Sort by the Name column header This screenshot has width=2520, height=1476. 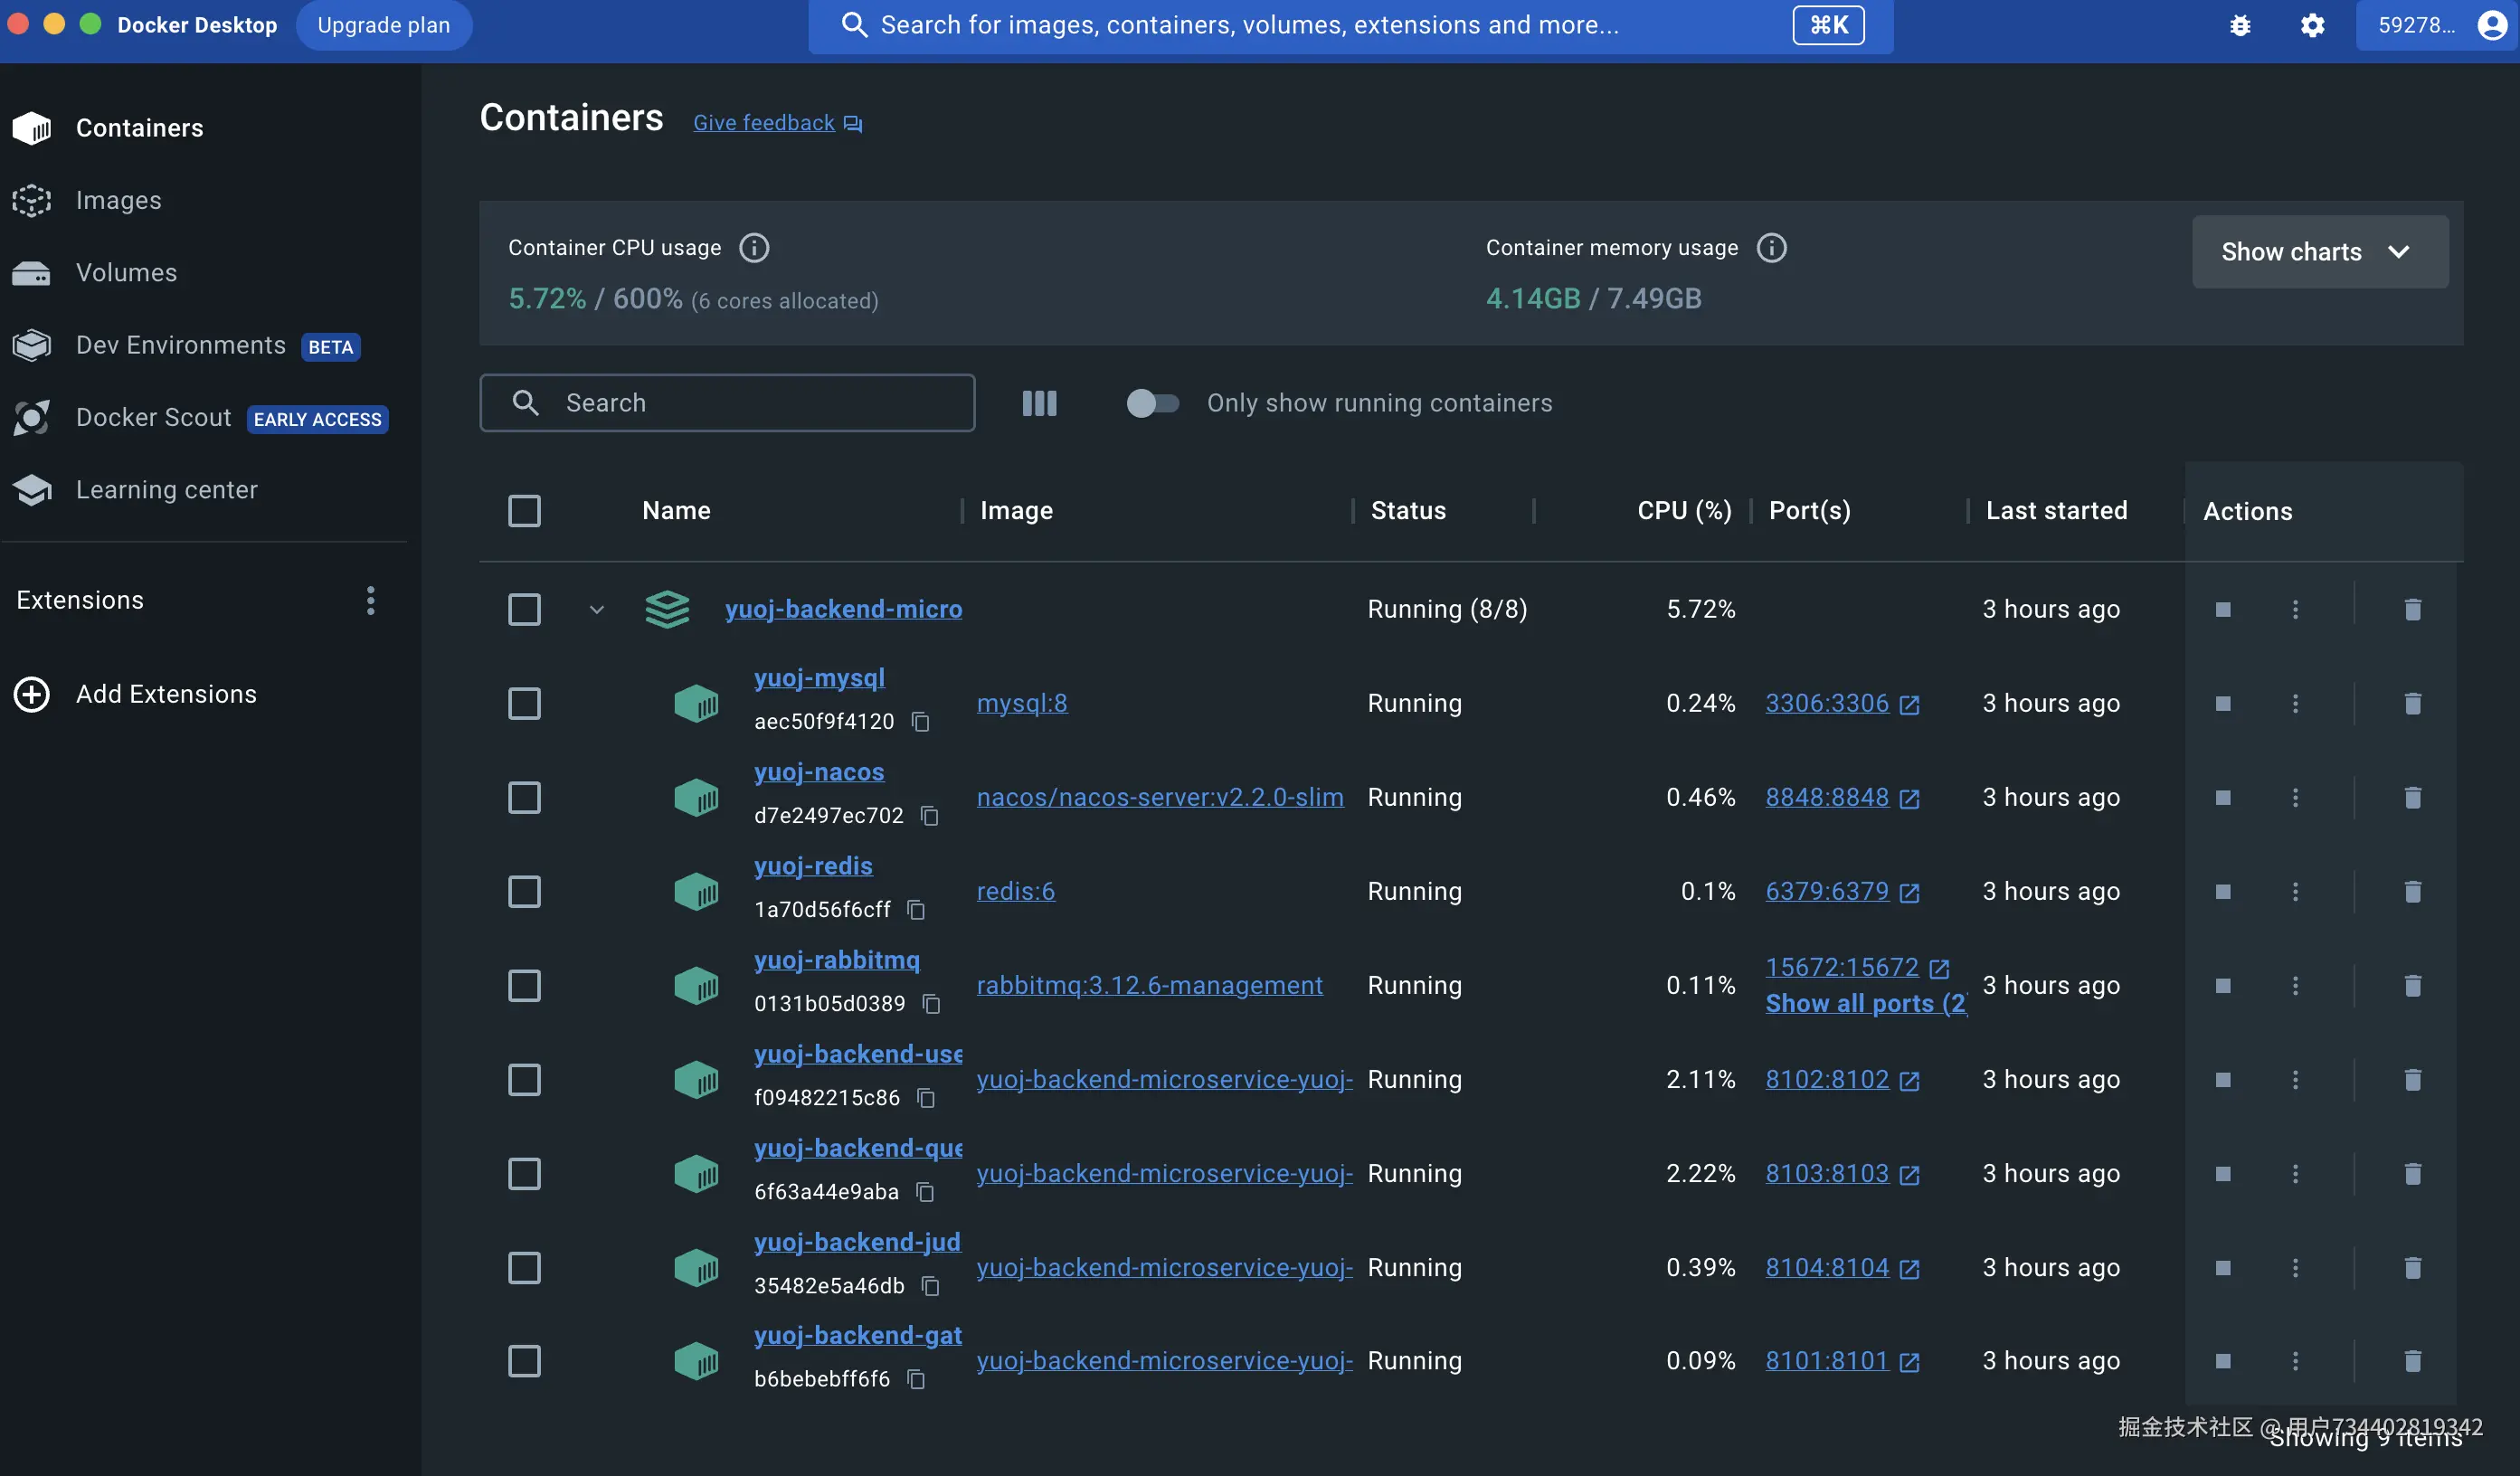[676, 511]
